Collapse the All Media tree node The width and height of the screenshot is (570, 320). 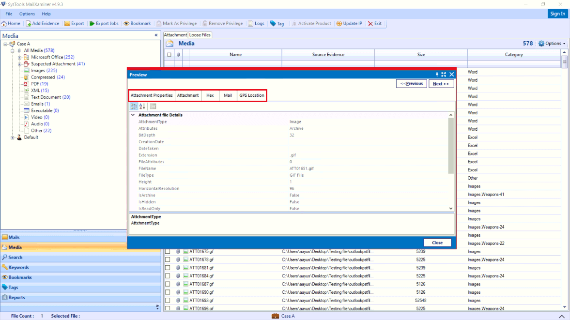[13, 51]
